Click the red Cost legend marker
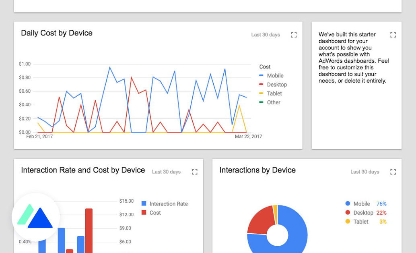 pyautogui.click(x=143, y=213)
